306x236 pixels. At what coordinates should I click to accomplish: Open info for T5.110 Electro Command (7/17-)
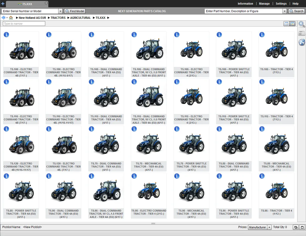point(6,82)
